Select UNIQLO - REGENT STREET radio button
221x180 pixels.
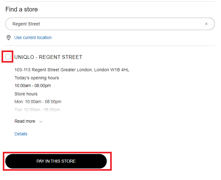(8, 57)
